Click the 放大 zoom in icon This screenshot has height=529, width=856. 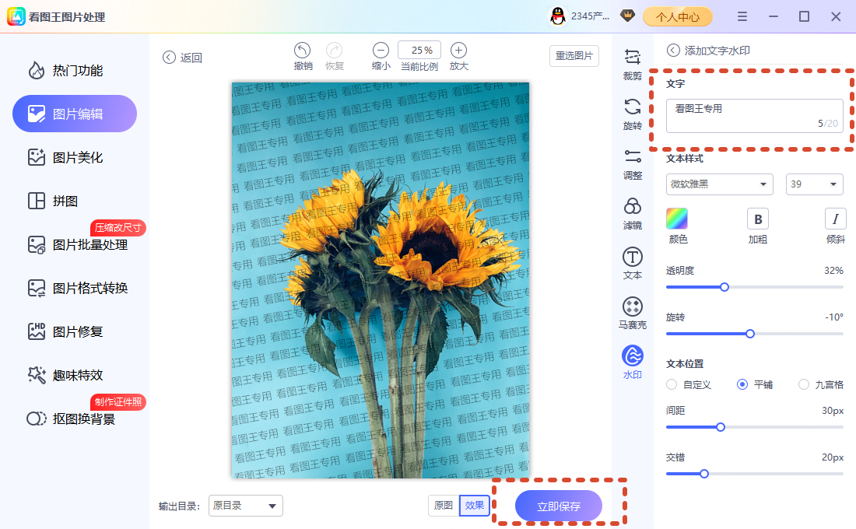458,51
